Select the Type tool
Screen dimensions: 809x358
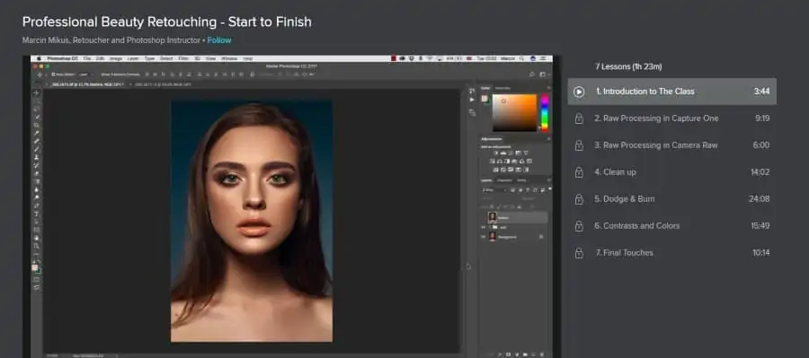(37, 214)
